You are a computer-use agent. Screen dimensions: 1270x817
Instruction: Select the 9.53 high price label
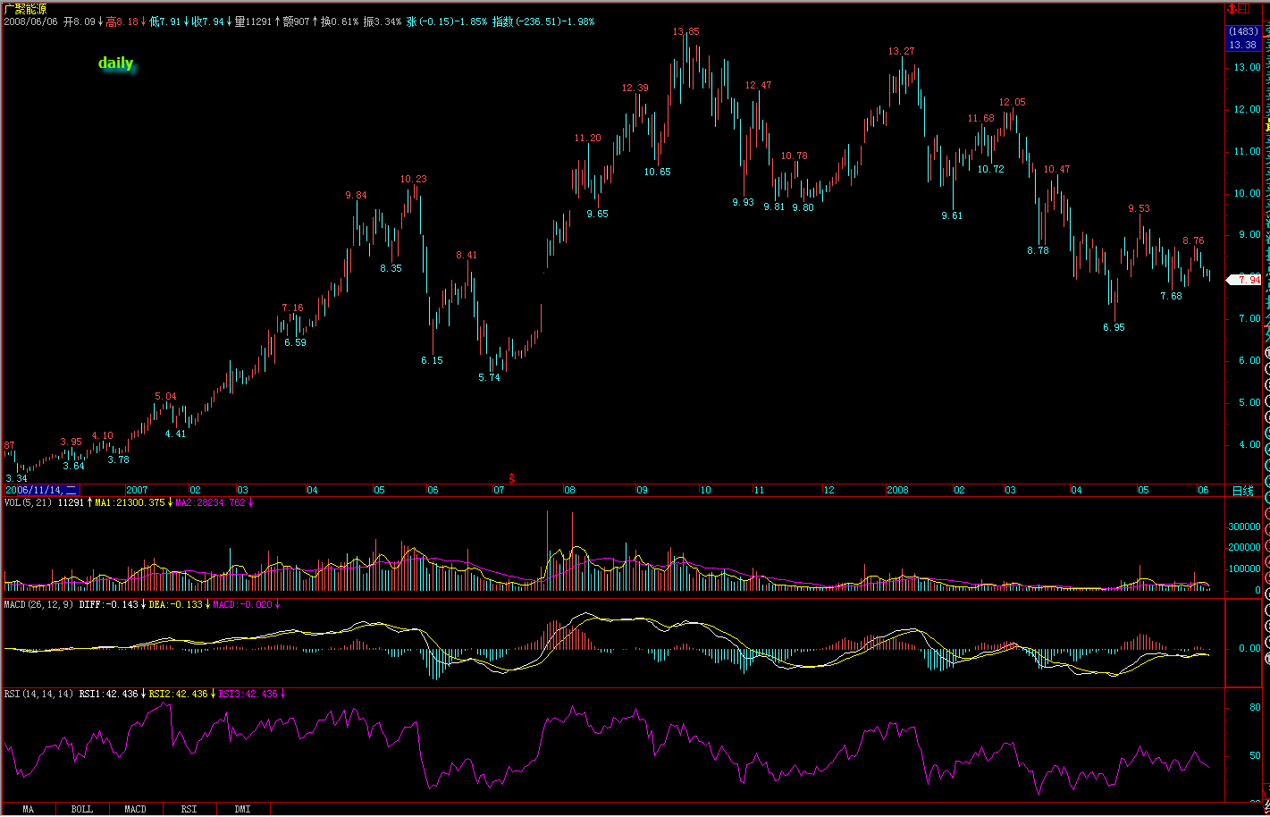[1140, 208]
